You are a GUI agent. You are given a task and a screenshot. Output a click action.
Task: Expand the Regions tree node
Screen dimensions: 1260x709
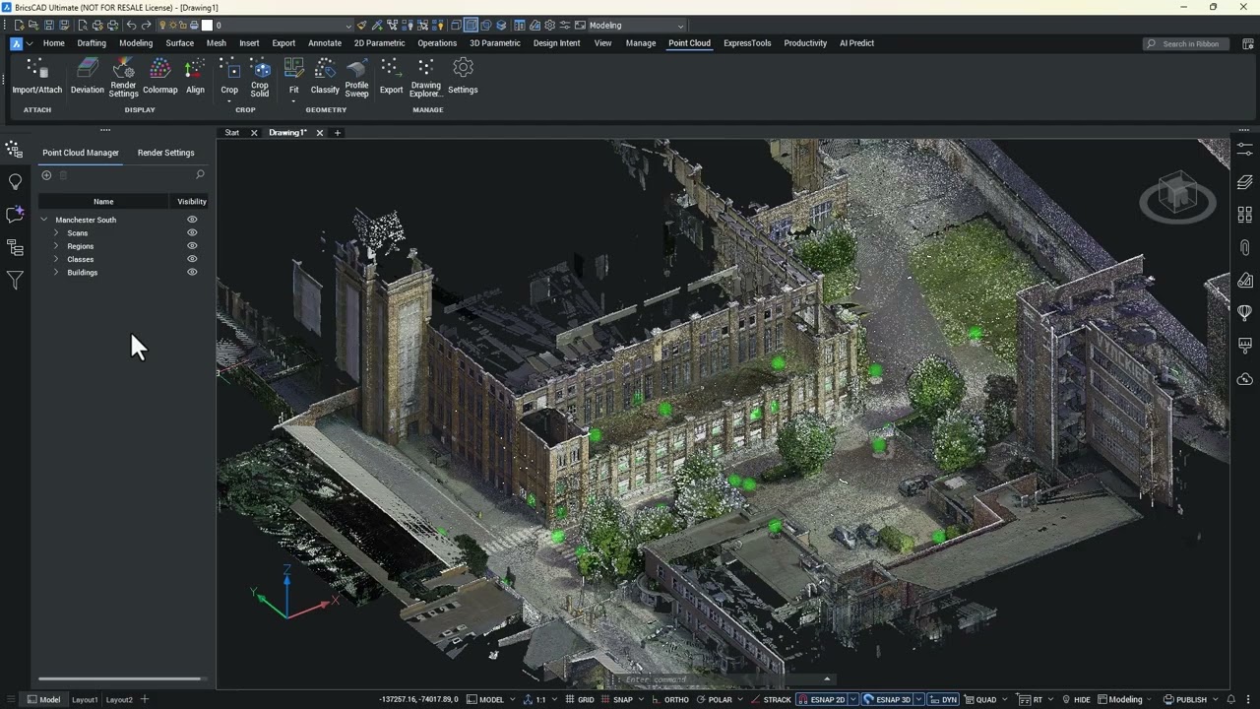pos(56,246)
